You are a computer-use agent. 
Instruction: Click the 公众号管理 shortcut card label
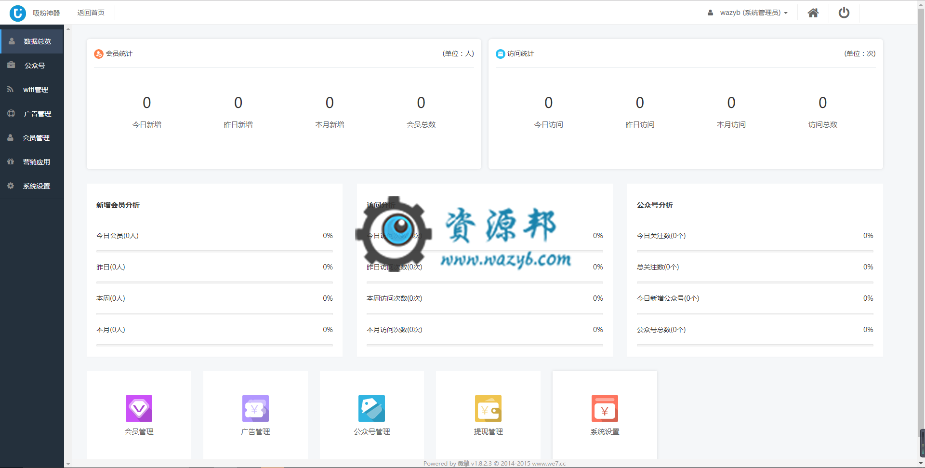pyautogui.click(x=372, y=432)
